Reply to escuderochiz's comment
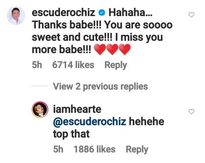 click(x=116, y=65)
